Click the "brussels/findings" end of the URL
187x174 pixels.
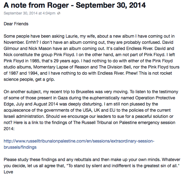click(20, 147)
